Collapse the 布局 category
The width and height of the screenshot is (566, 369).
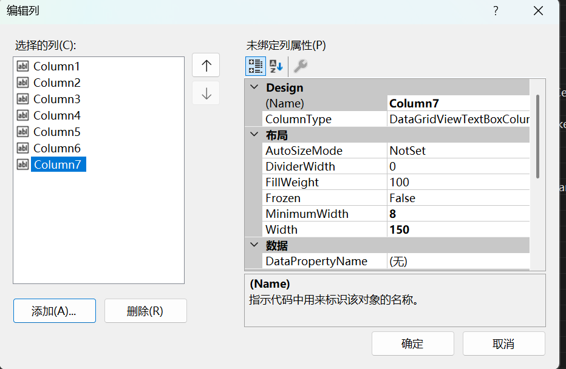254,135
